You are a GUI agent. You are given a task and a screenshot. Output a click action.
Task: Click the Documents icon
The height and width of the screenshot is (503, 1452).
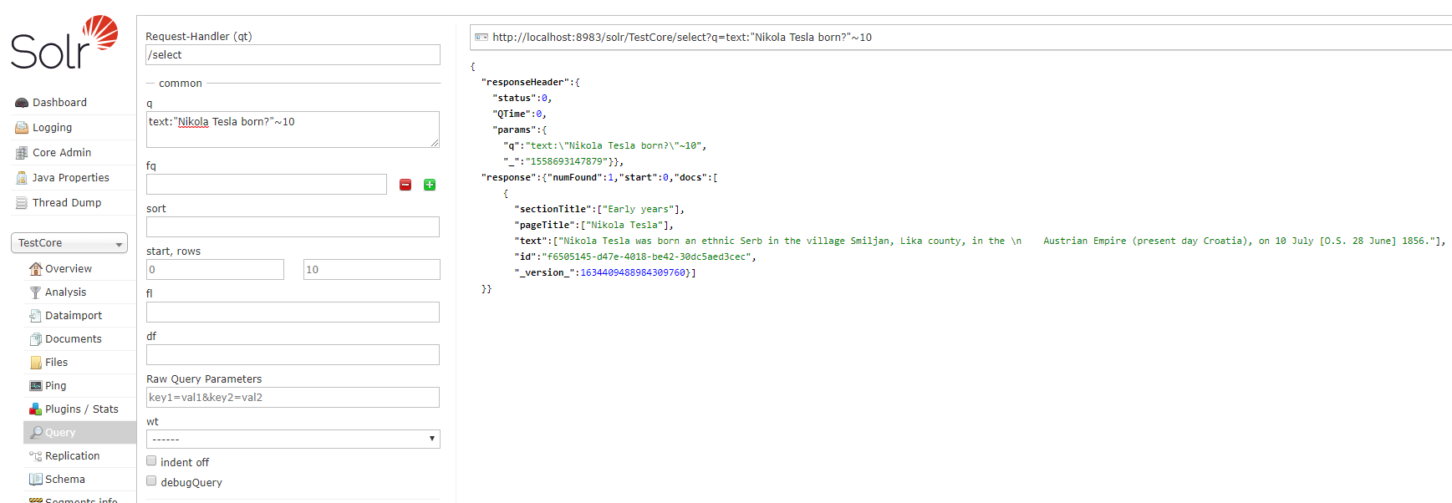point(35,339)
